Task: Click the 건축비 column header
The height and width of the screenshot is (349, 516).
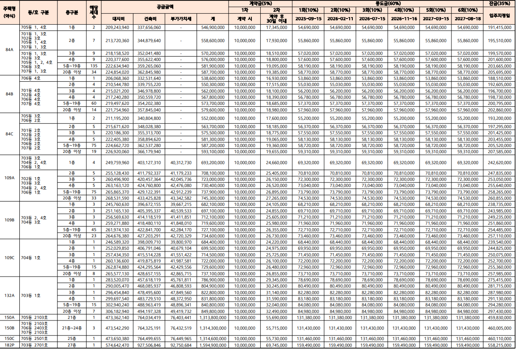Action: [149, 19]
